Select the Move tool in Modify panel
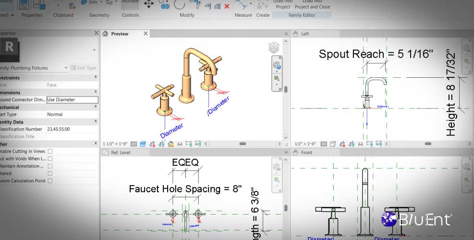This screenshot has width=474, height=240. (149, 4)
